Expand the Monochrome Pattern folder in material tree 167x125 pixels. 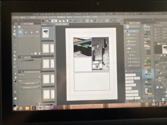[x=127, y=38]
